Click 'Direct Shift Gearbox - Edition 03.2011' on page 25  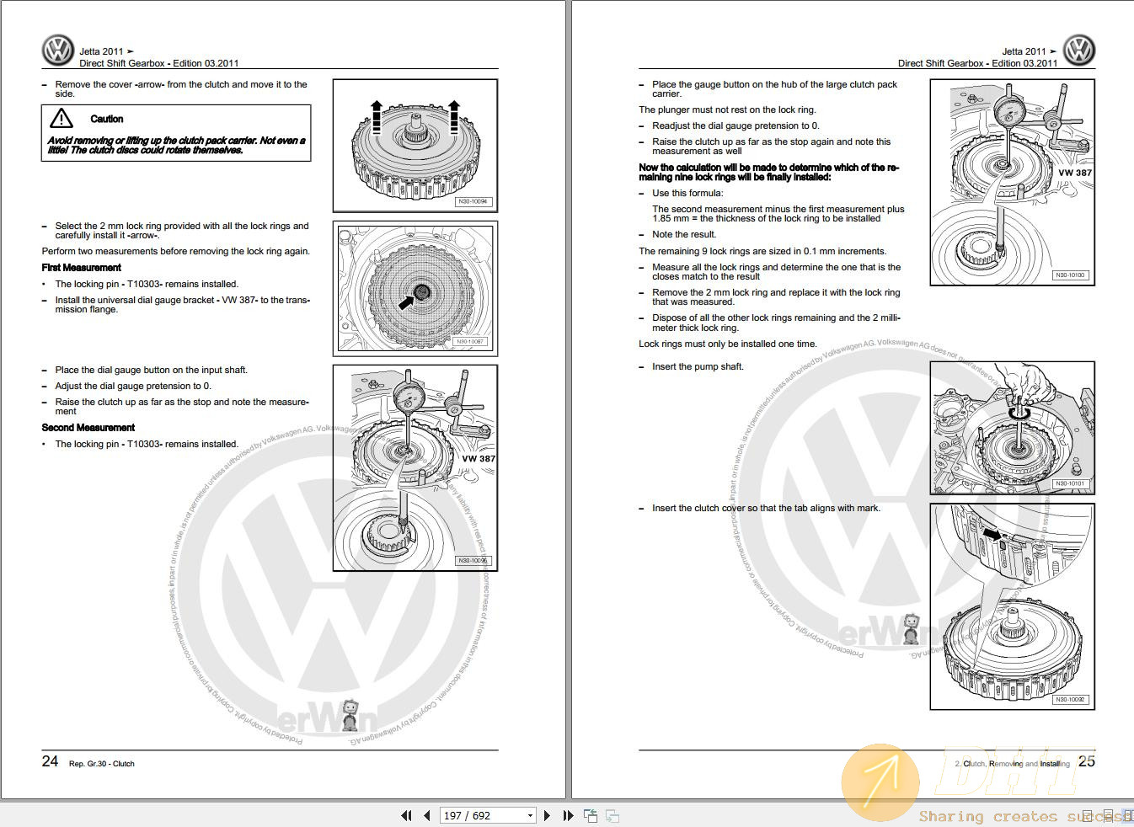(977, 63)
